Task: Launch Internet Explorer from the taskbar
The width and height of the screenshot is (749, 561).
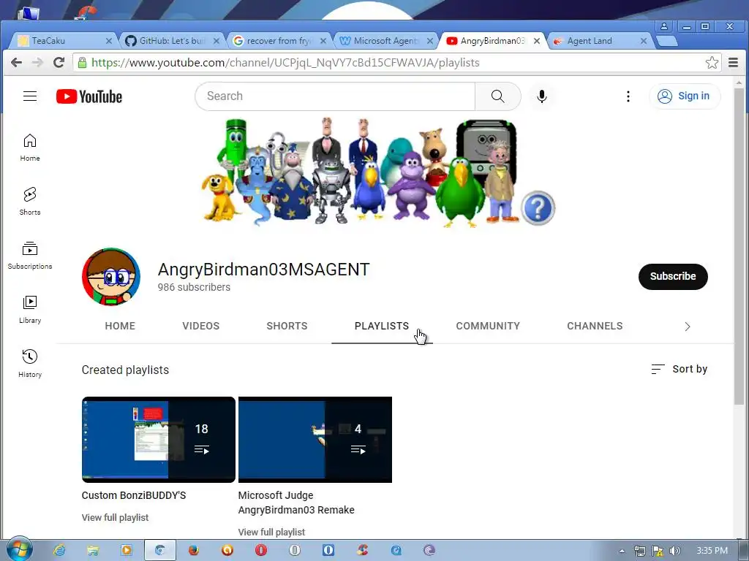Action: point(59,551)
